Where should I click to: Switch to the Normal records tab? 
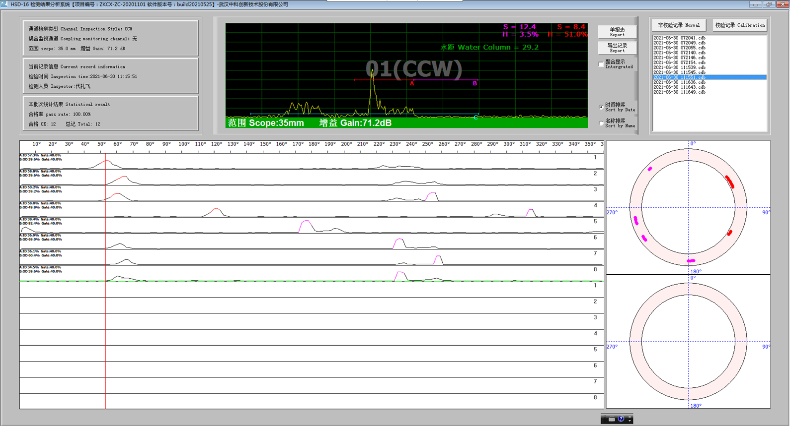point(678,25)
